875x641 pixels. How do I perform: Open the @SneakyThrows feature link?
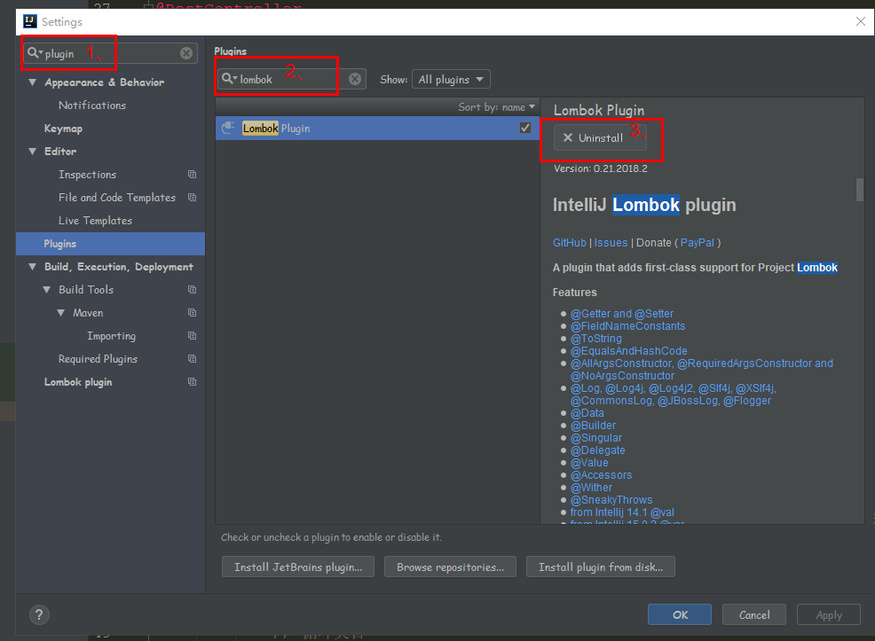pyautogui.click(x=611, y=500)
